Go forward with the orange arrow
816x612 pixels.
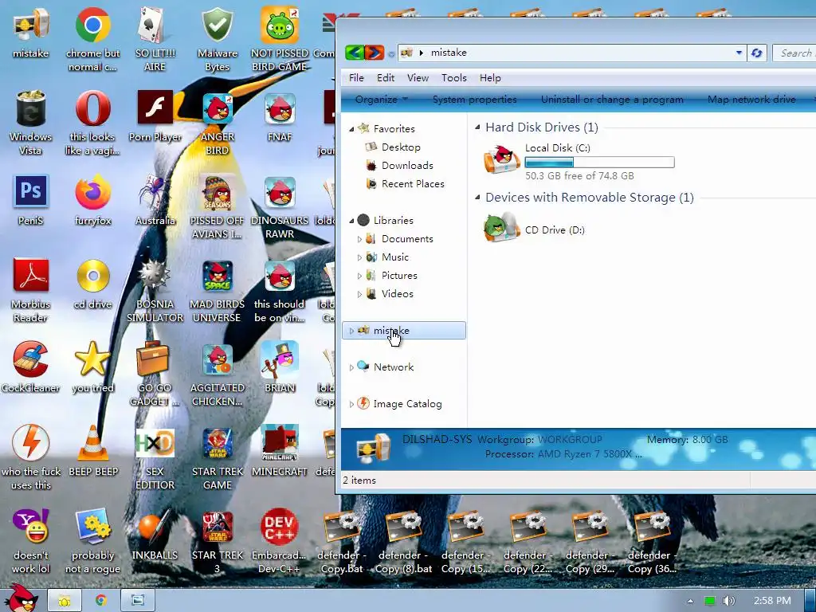pos(374,53)
